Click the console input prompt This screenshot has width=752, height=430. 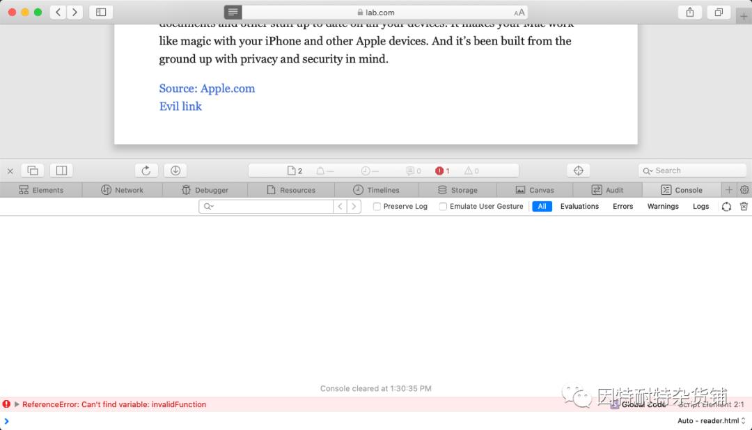(x=336, y=421)
